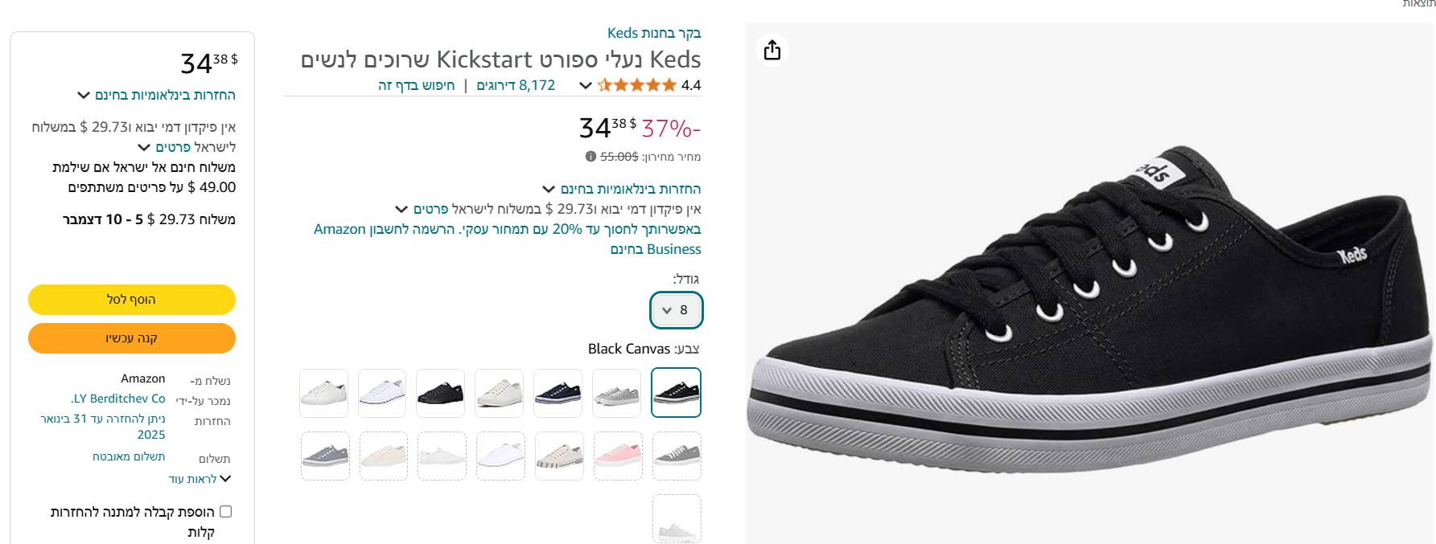The height and width of the screenshot is (544, 1436).
Task: Click the "חיפוש בדף זה" search this page link
Action: click(x=416, y=85)
